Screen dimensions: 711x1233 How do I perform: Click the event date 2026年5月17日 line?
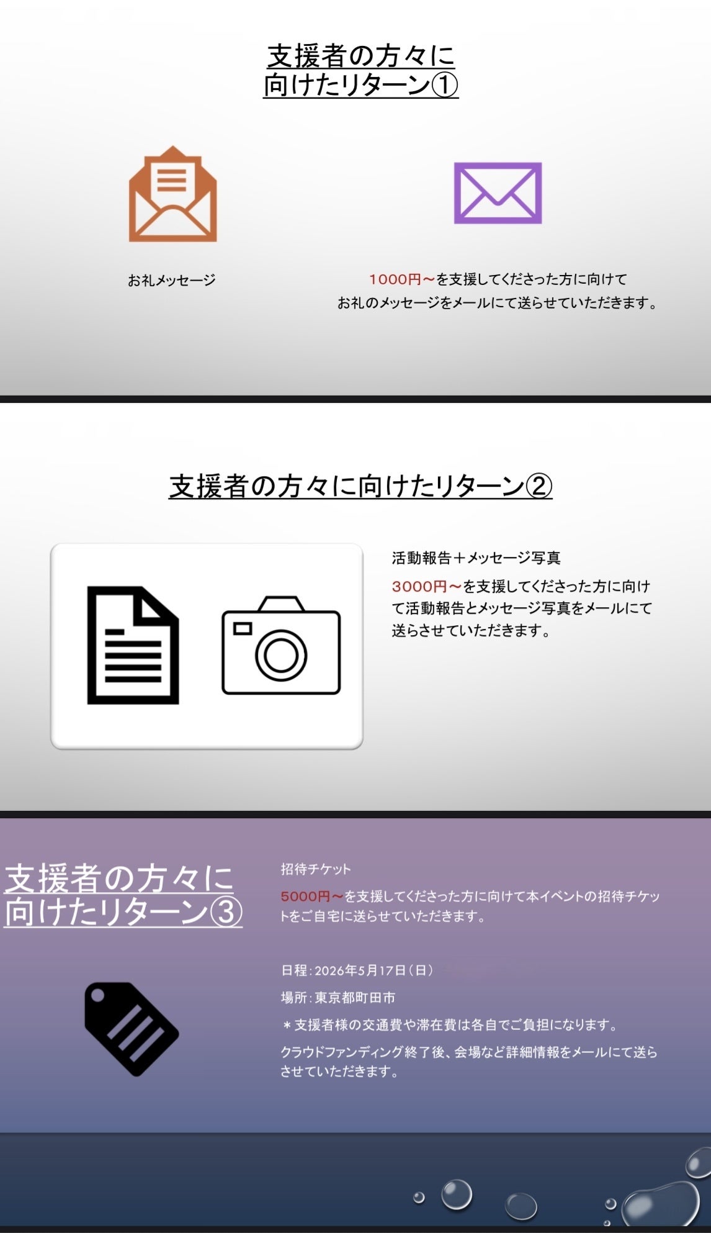click(357, 970)
